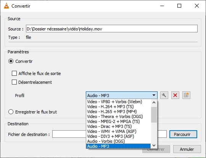Pick highlighted Audio - MP3 list entry
The width and height of the screenshot is (206, 158).
(x=119, y=146)
